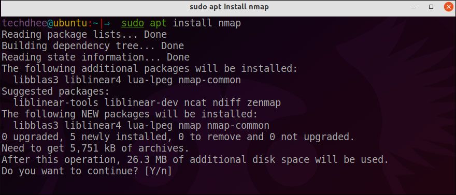
Task: Click 'ncat' in suggested packages list
Action: click(195, 102)
